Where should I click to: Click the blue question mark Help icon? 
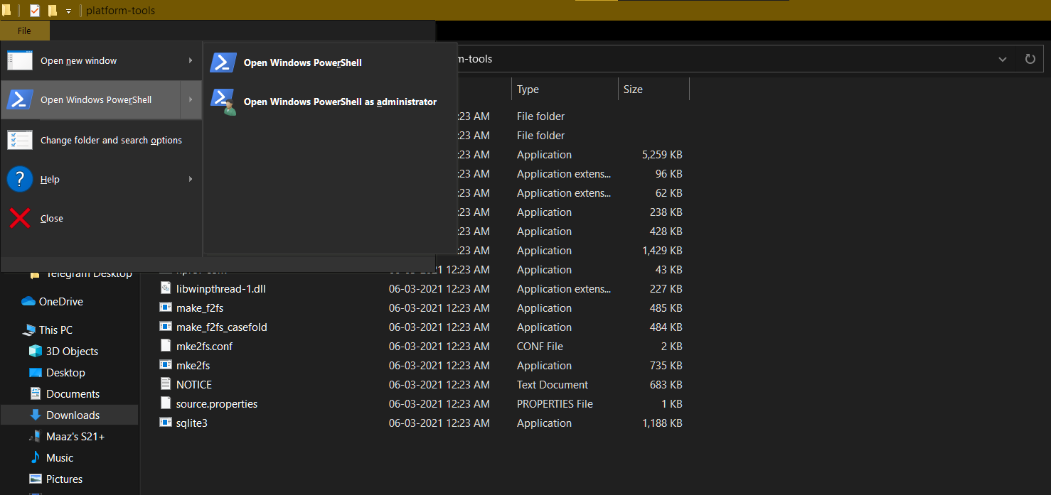(20, 179)
